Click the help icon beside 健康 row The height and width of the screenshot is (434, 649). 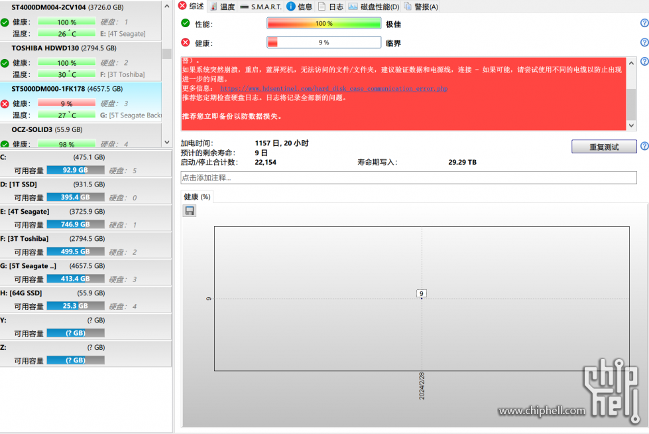coord(644,42)
